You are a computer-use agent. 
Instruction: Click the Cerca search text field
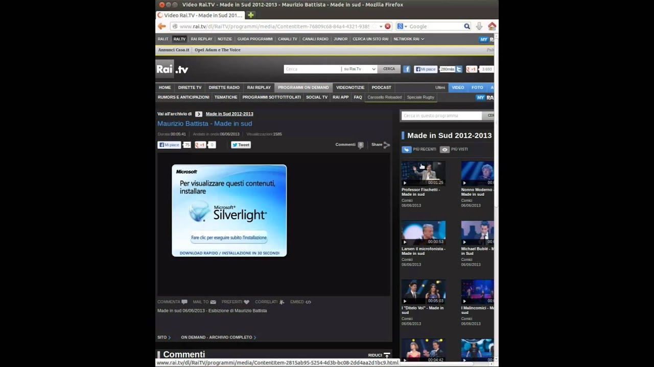(x=312, y=69)
